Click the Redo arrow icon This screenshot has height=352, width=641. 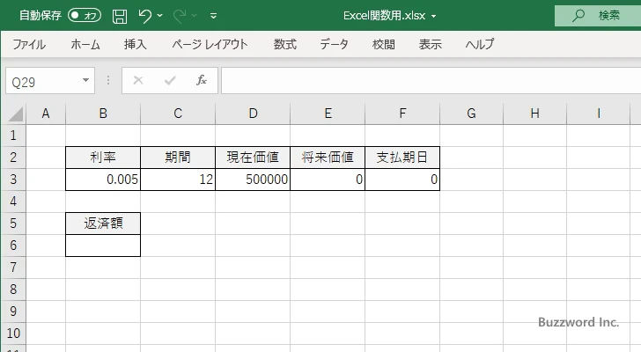(x=179, y=16)
